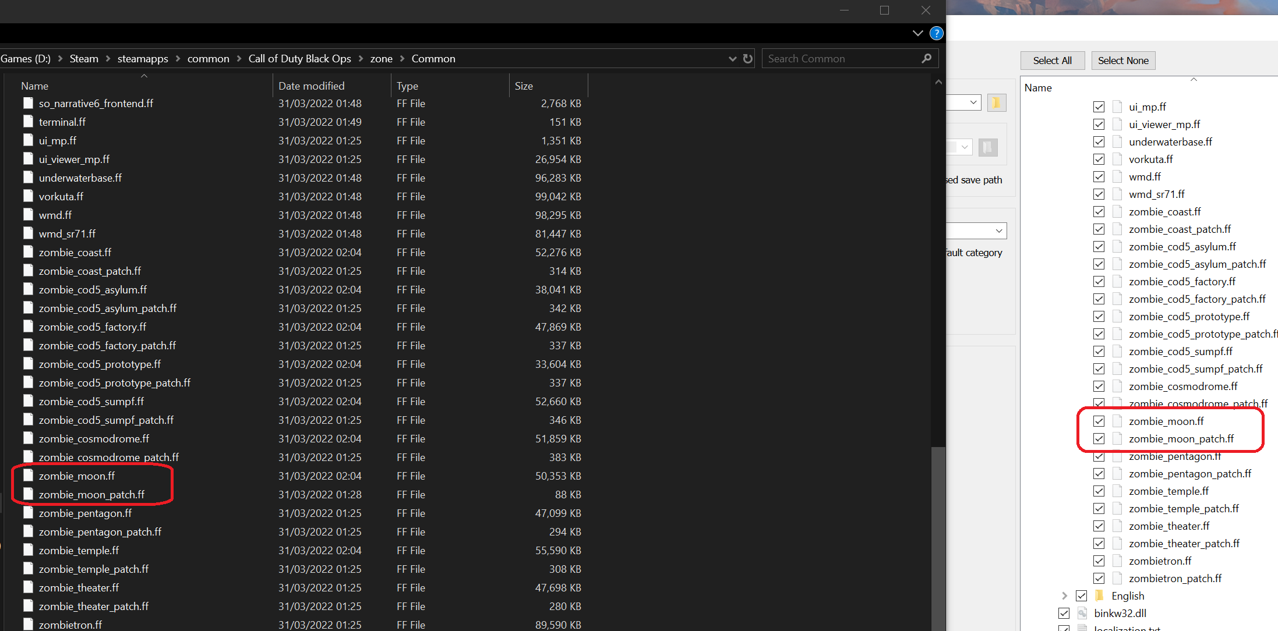The height and width of the screenshot is (631, 1278).
Task: Sort files by Date modified column
Action: [x=332, y=86]
